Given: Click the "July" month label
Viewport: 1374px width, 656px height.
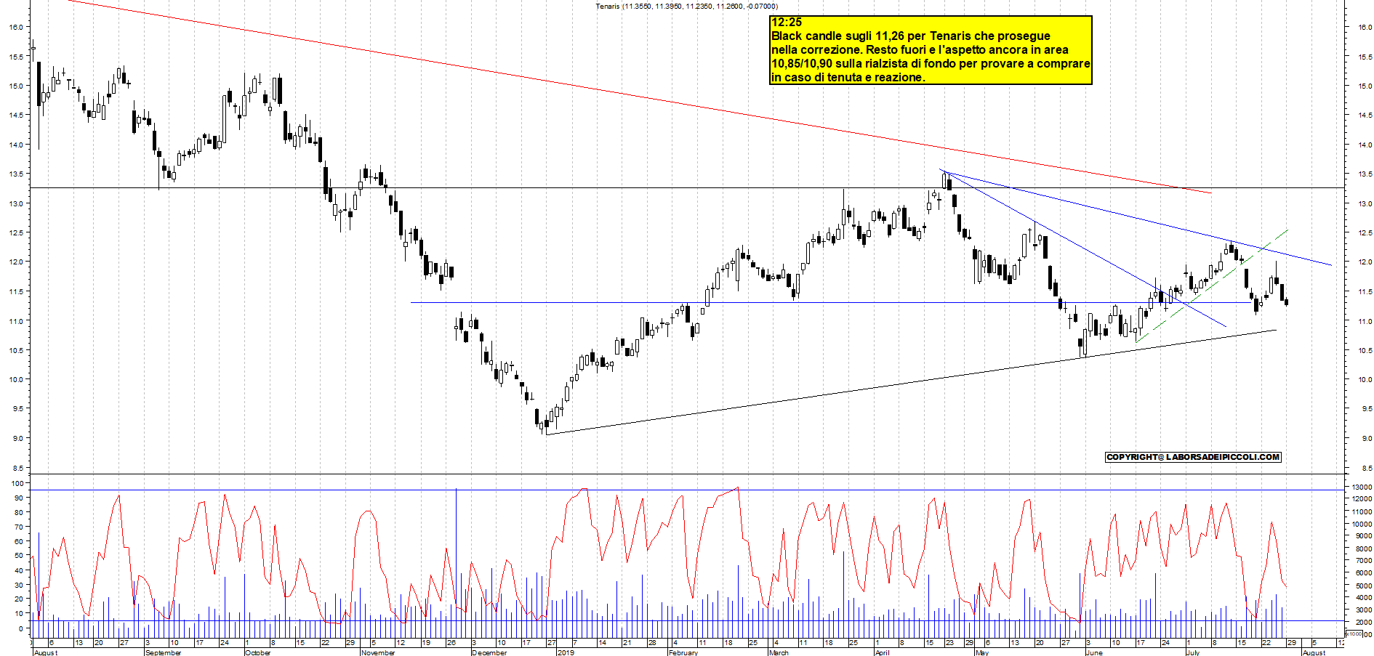Looking at the screenshot, I should point(1192,652).
